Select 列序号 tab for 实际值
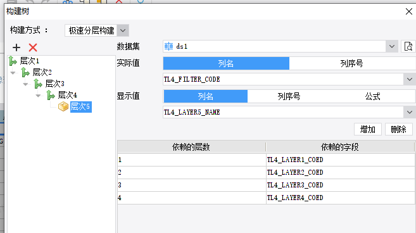The image size is (416, 233). coord(352,63)
